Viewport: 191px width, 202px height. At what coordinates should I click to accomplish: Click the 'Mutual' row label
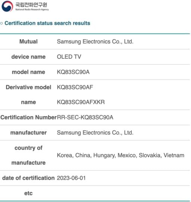click(28, 42)
